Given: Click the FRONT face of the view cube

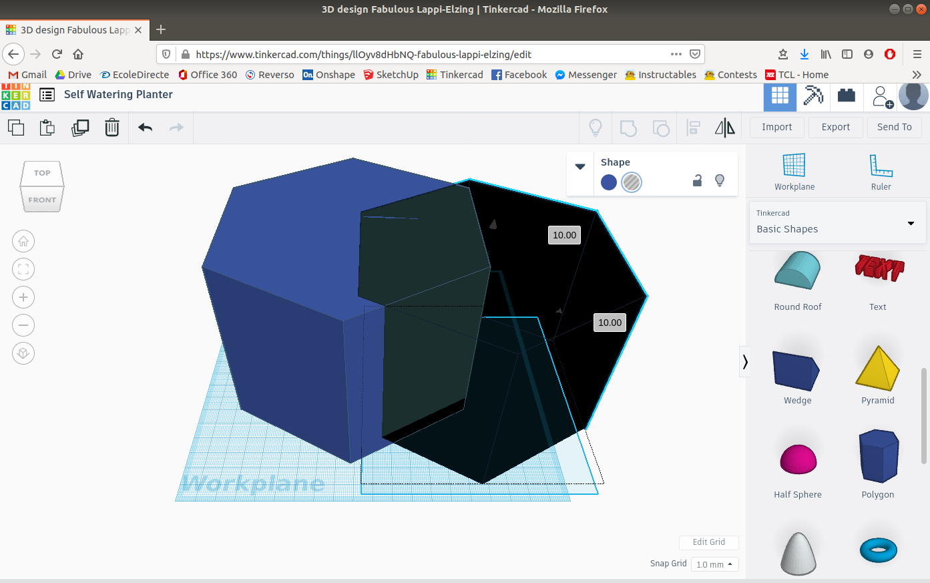Looking at the screenshot, I should 42,200.
